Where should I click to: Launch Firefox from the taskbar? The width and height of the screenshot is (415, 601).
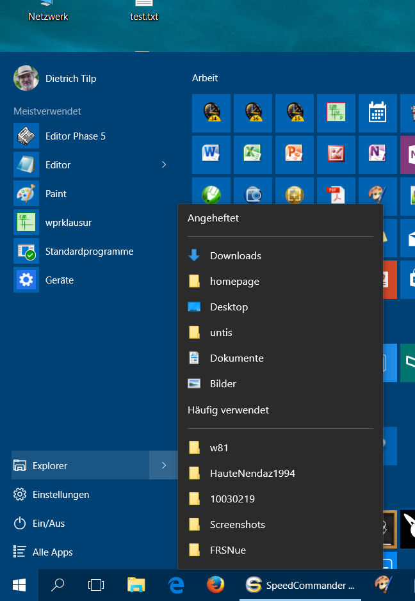pos(216,584)
